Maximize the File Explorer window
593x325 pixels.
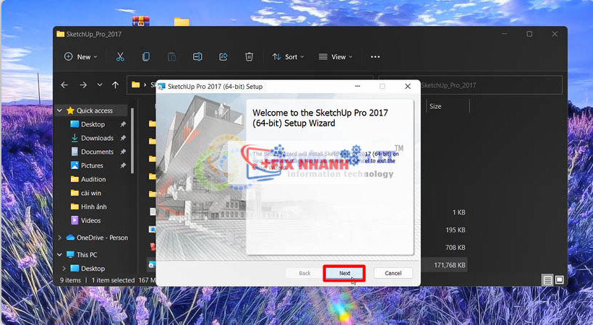[529, 34]
